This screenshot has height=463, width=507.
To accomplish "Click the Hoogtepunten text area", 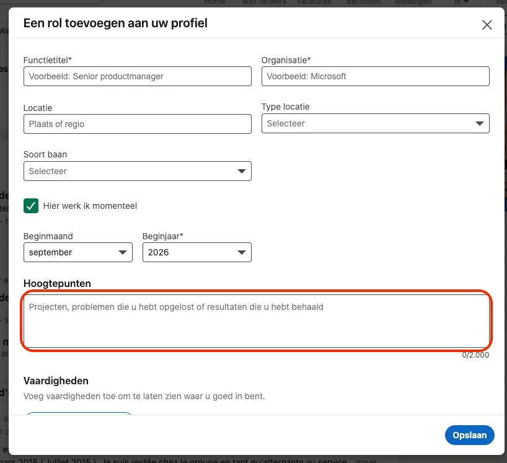I will [257, 321].
